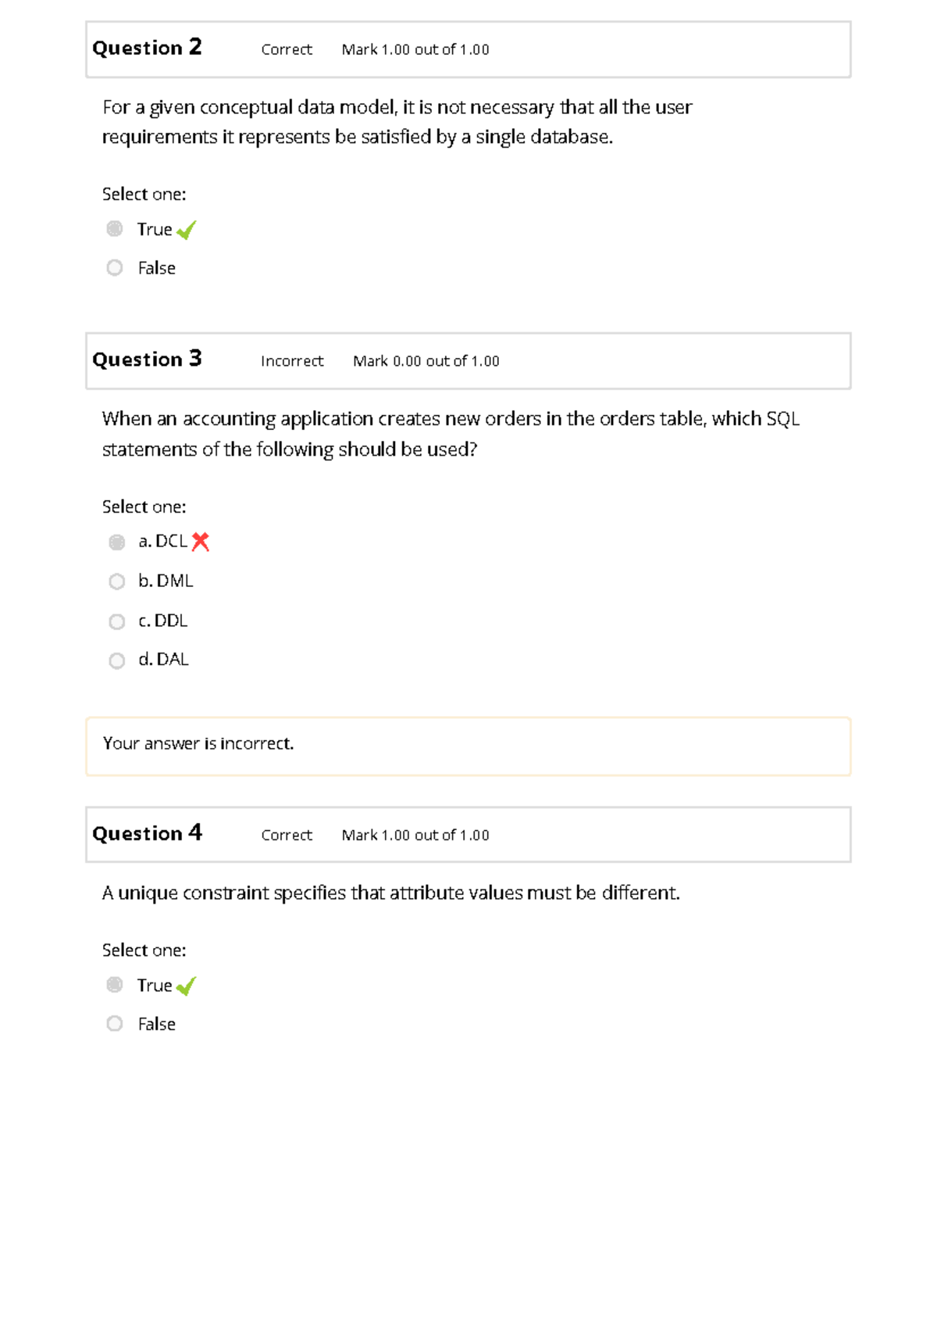Click the Question 4 heading
Screen dimensions: 937x1328
(x=147, y=834)
